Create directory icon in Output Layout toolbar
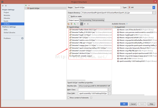Screen dimensions: 158x108 69,24
